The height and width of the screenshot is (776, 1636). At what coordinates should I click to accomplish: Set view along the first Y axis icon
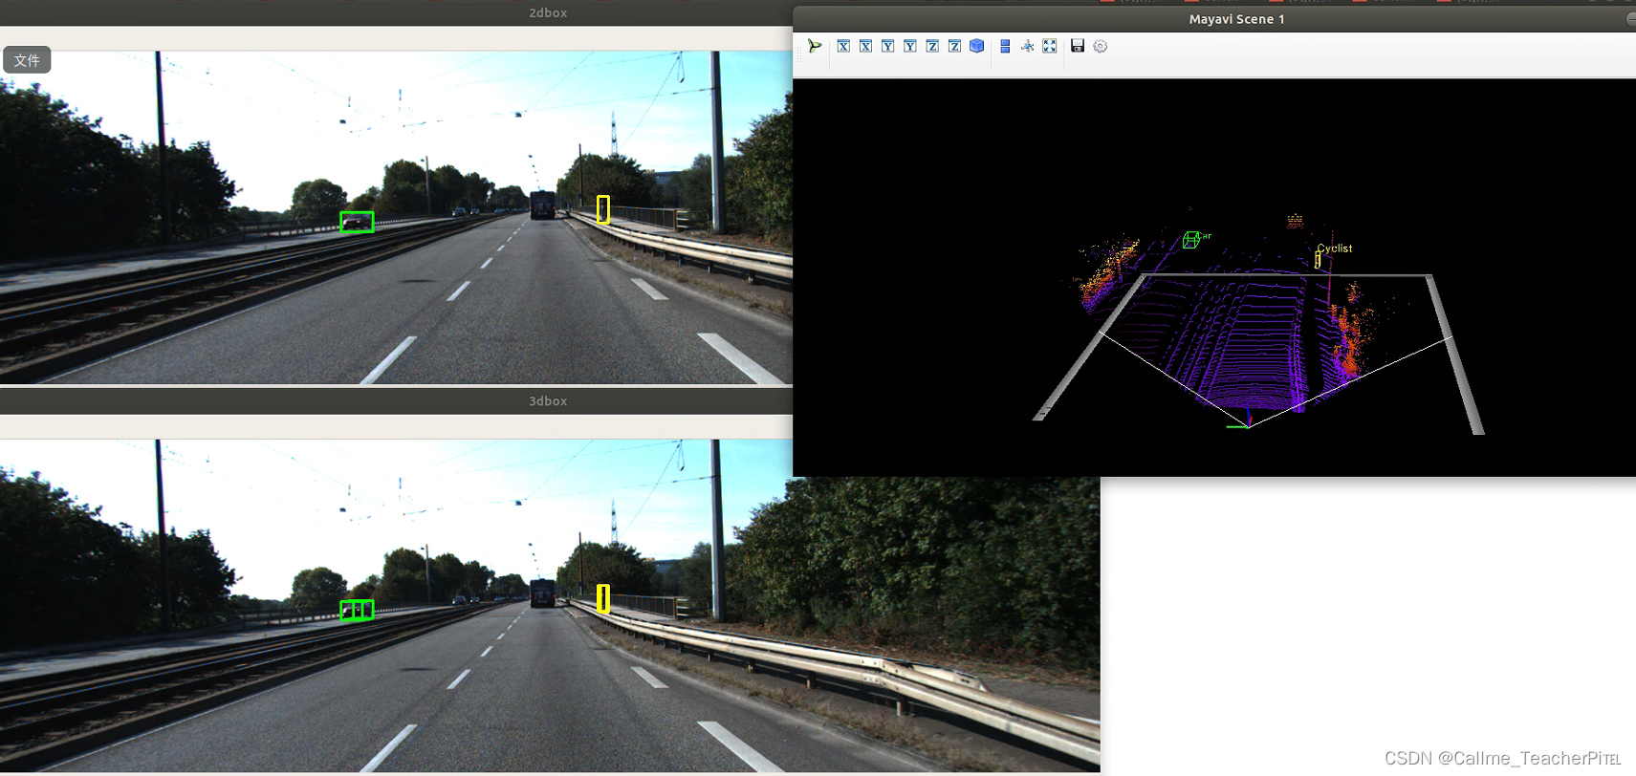(887, 46)
